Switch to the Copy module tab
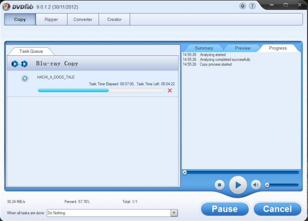This screenshot has height=221, width=308. (x=20, y=19)
